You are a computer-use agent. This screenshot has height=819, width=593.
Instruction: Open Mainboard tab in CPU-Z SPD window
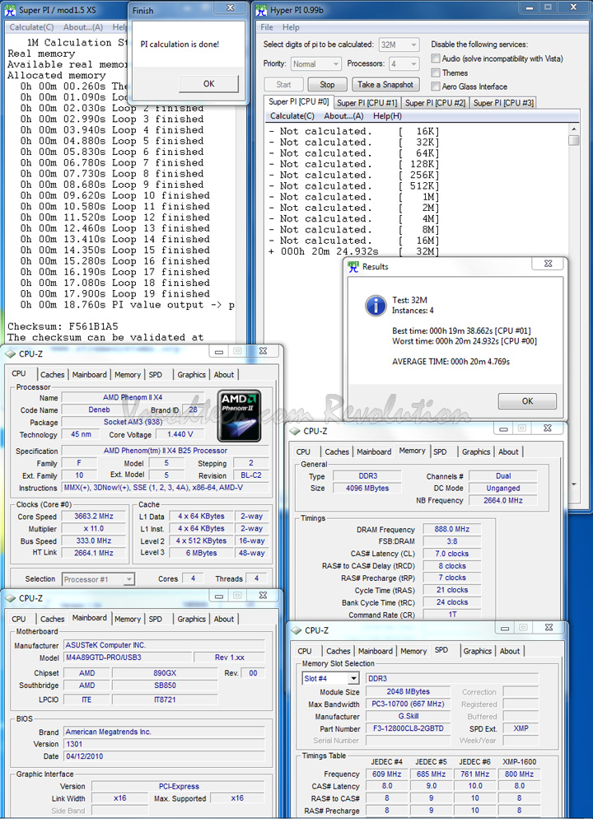tap(376, 652)
